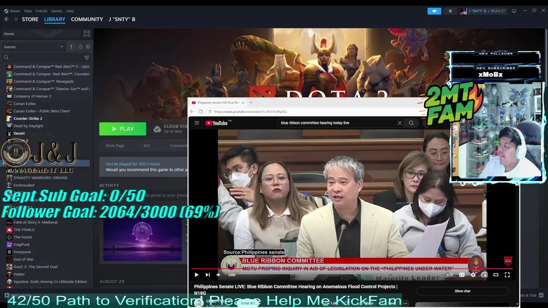Switch to the LIBRARY tab
Screen dimensions: 548x308
click(x=55, y=19)
